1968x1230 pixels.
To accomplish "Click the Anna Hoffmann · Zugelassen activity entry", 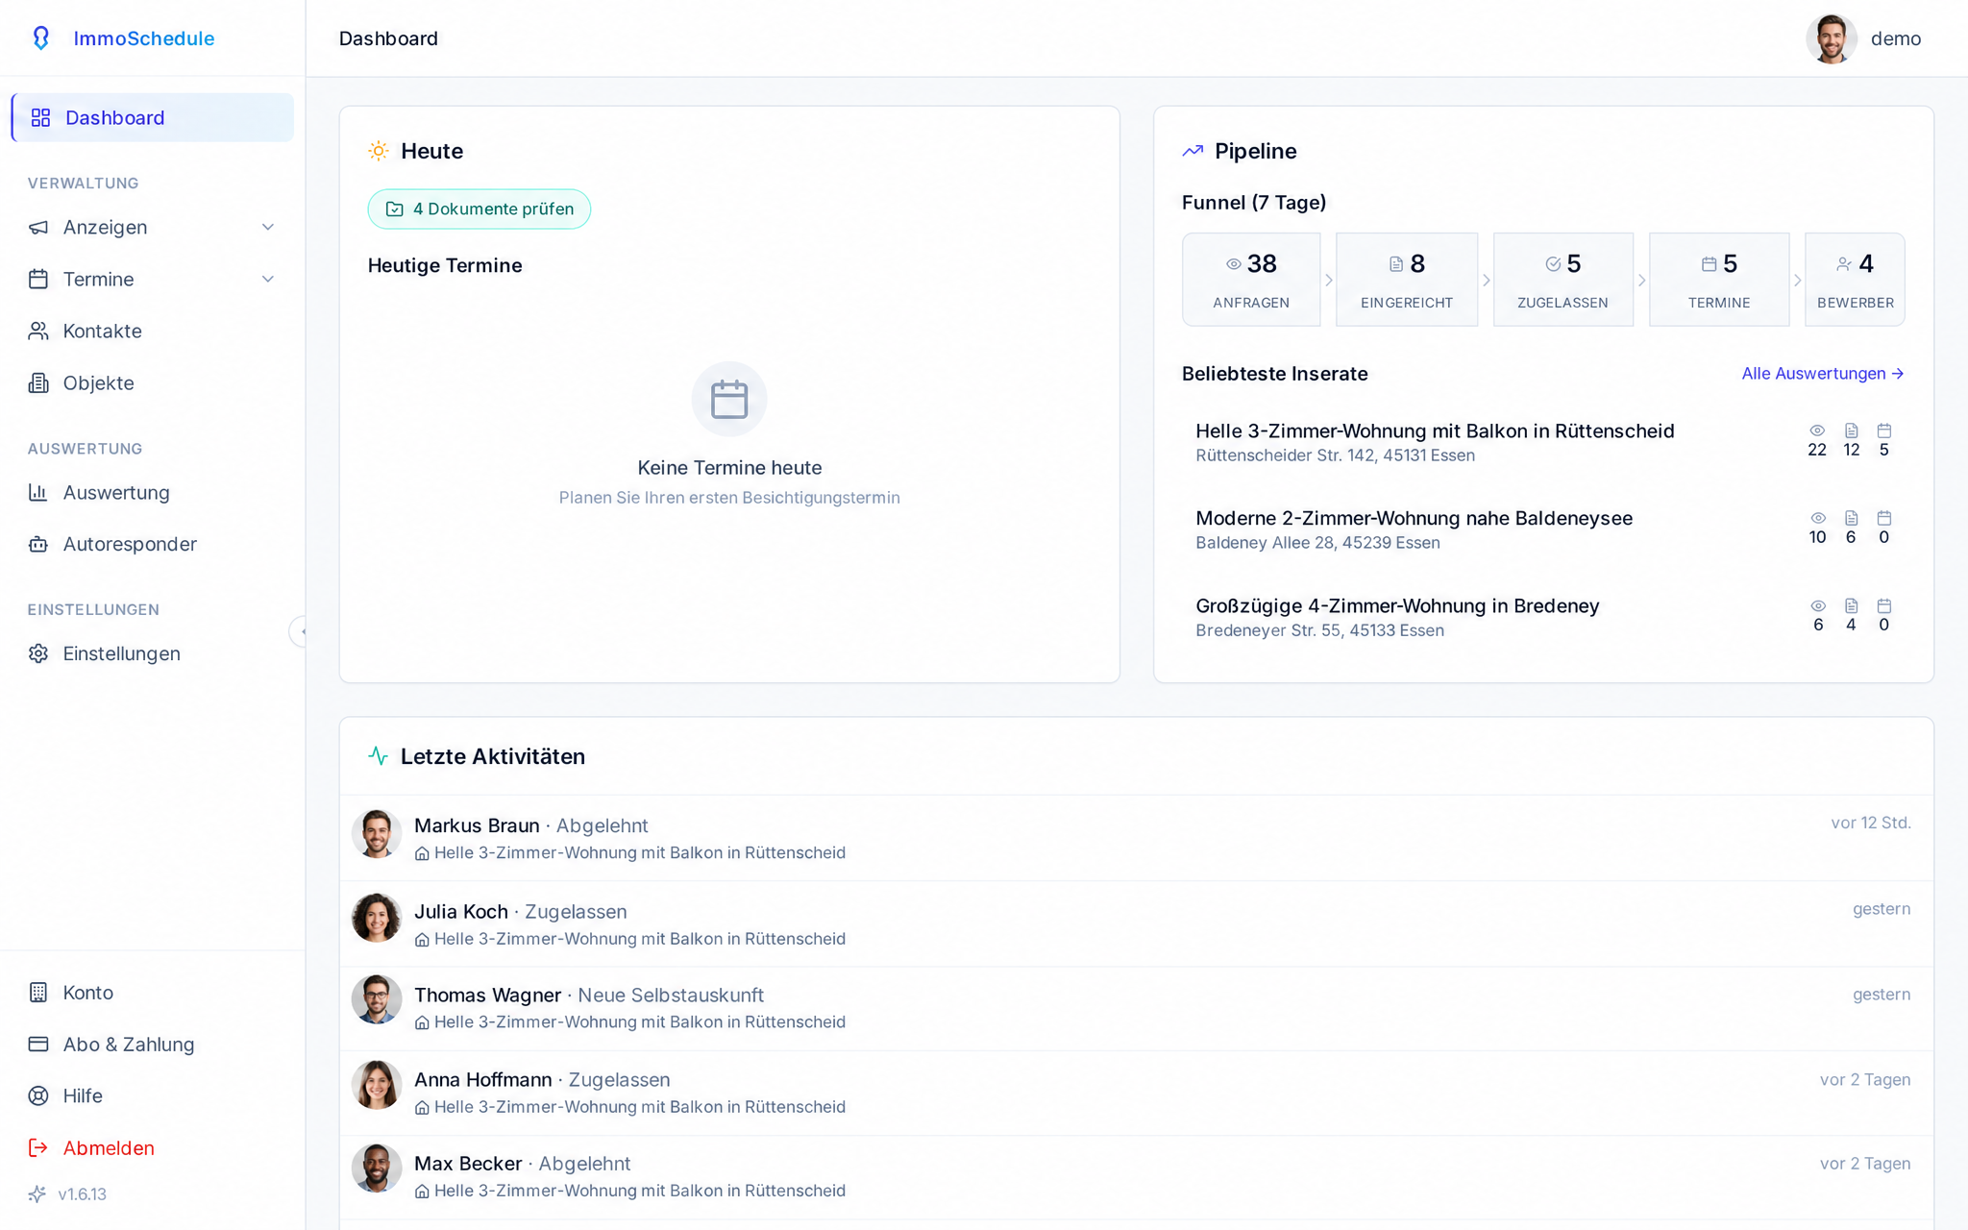I will (x=1136, y=1093).
